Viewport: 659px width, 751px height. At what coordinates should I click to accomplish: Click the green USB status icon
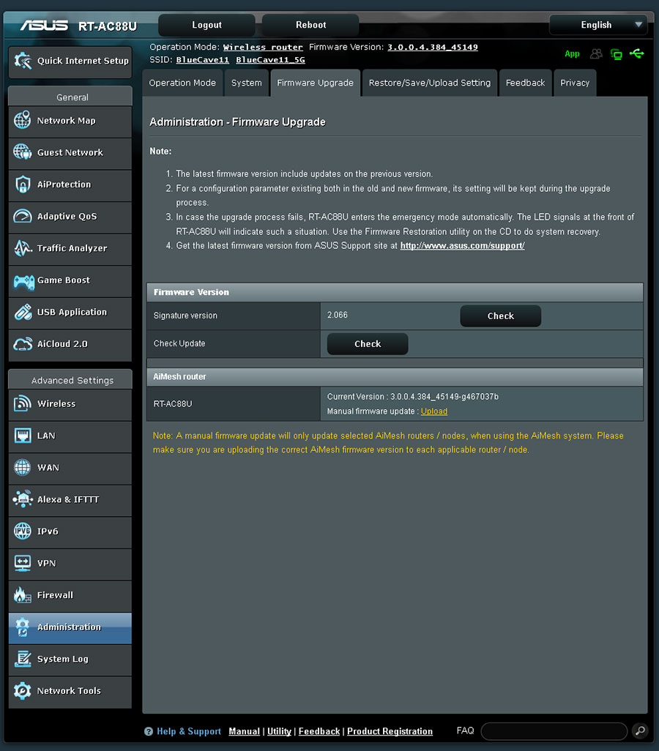(637, 53)
